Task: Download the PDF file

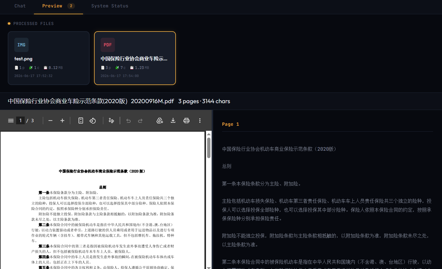Action: pyautogui.click(x=173, y=120)
